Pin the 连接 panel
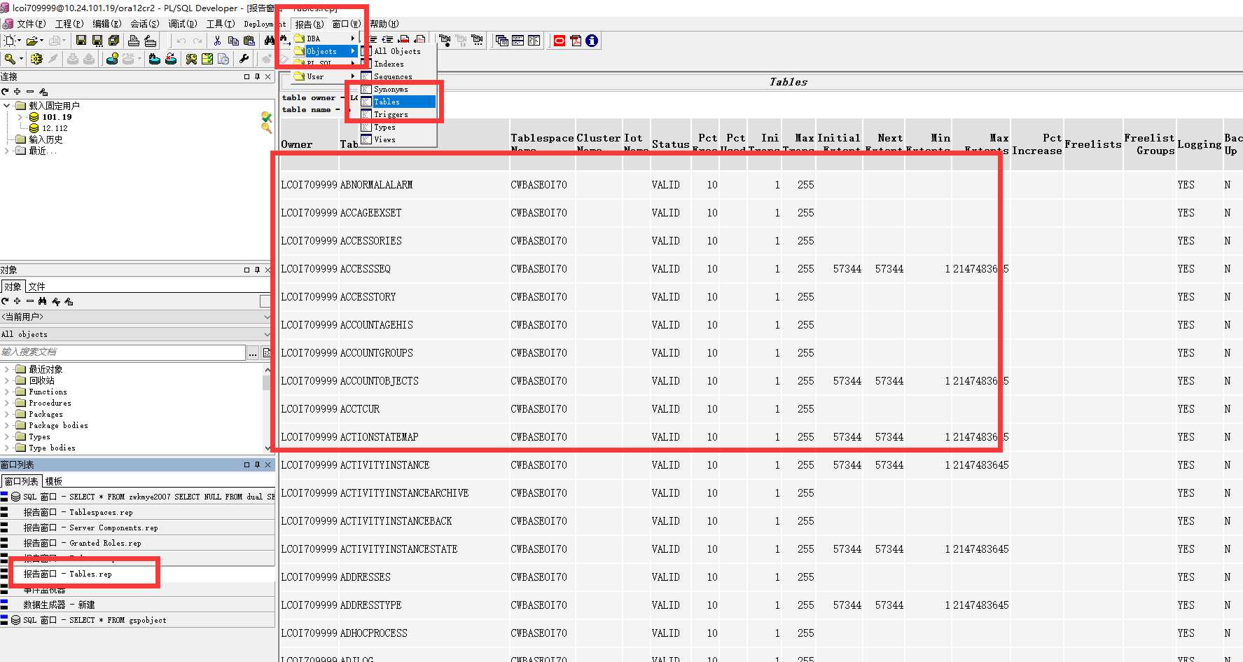This screenshot has height=662, width=1243. click(x=257, y=76)
